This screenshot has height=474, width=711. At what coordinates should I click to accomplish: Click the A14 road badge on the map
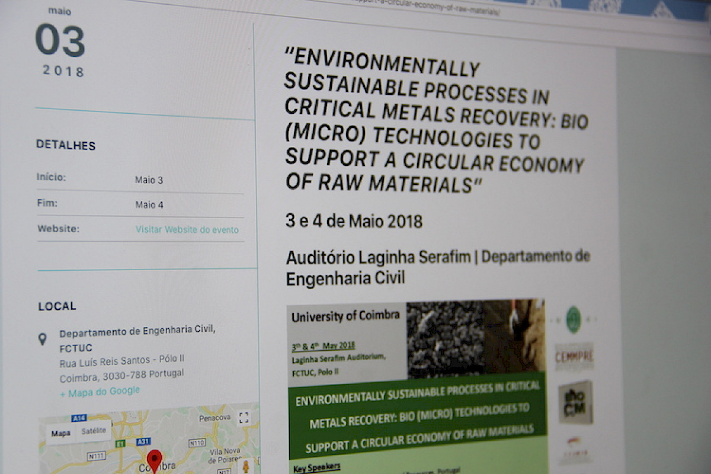pyautogui.click(x=79, y=418)
